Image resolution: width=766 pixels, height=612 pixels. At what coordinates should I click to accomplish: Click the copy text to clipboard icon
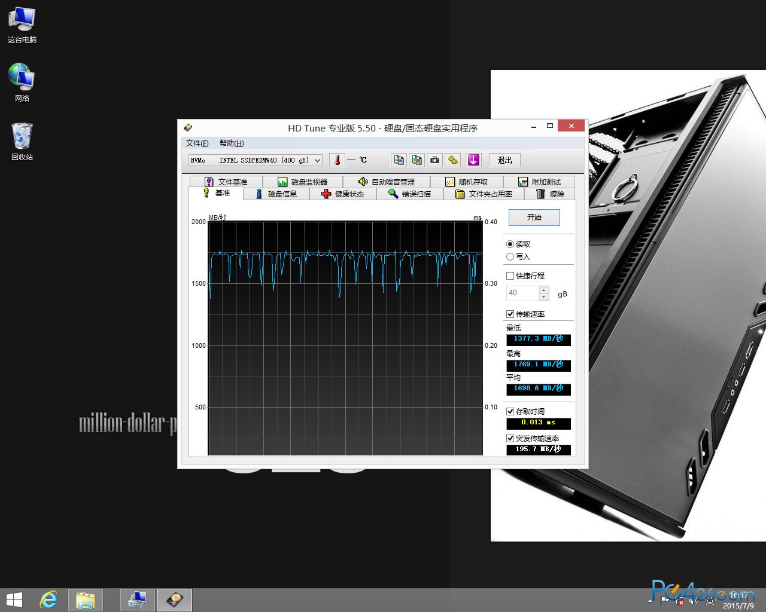(x=399, y=160)
